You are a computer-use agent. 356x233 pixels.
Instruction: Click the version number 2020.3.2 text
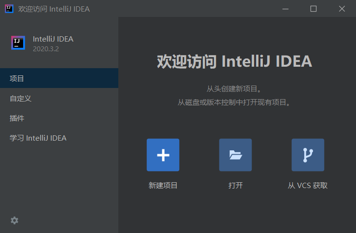click(x=46, y=48)
